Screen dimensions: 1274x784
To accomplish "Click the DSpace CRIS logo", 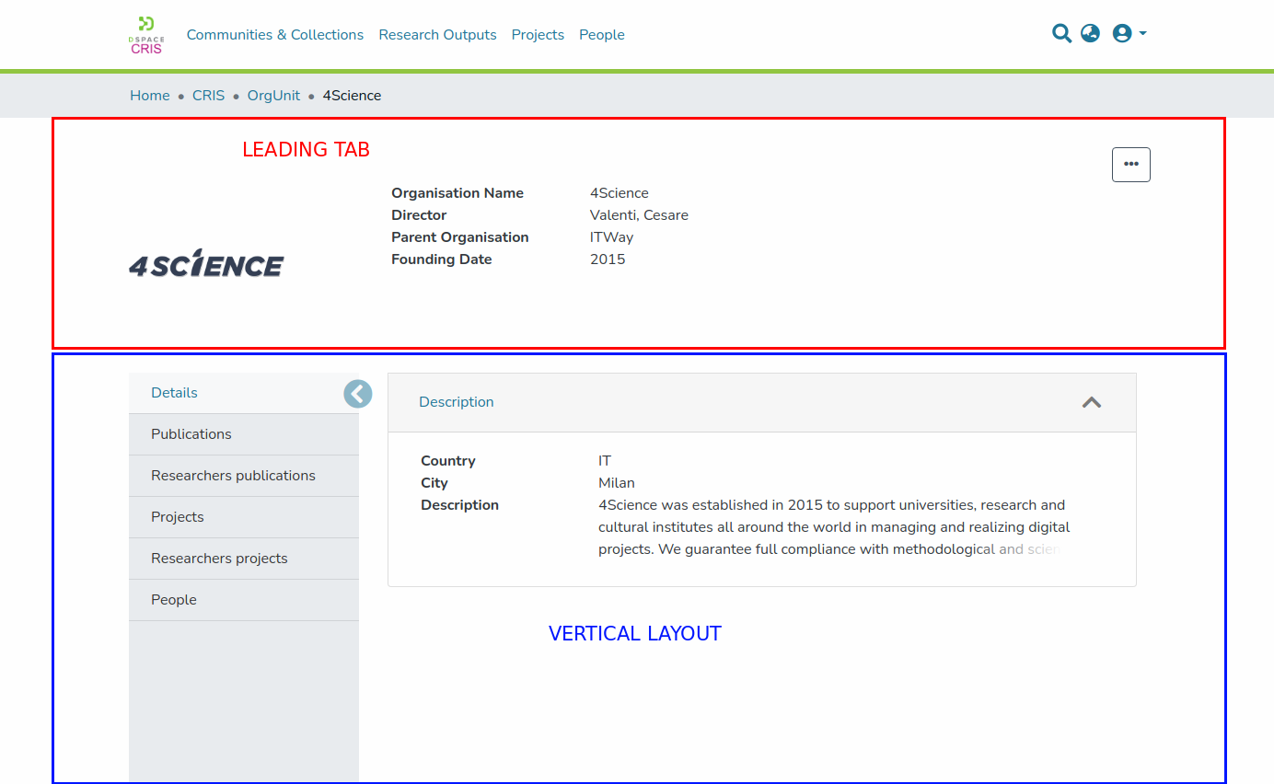I will pyautogui.click(x=145, y=35).
